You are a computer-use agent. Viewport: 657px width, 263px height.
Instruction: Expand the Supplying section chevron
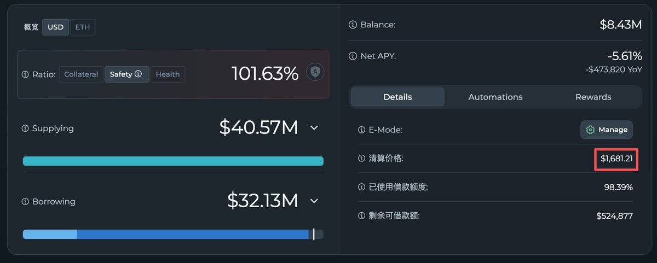(314, 127)
